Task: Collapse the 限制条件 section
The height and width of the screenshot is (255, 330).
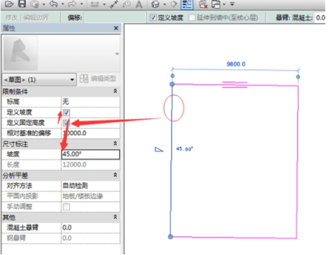Action: (x=116, y=91)
